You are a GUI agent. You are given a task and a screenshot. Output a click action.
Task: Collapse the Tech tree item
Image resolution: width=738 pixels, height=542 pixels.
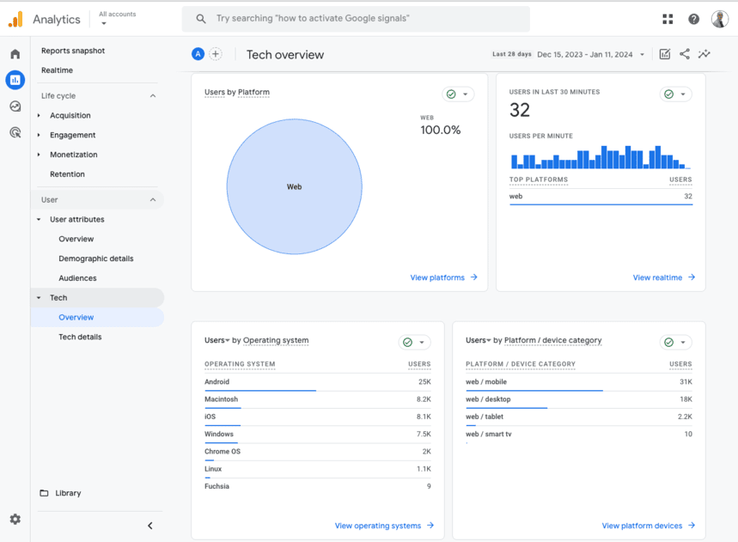39,298
